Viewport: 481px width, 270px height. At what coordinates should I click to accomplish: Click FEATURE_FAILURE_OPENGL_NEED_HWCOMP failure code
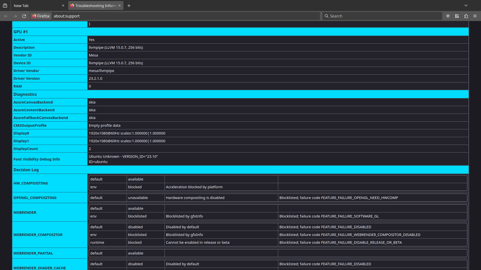click(359, 198)
